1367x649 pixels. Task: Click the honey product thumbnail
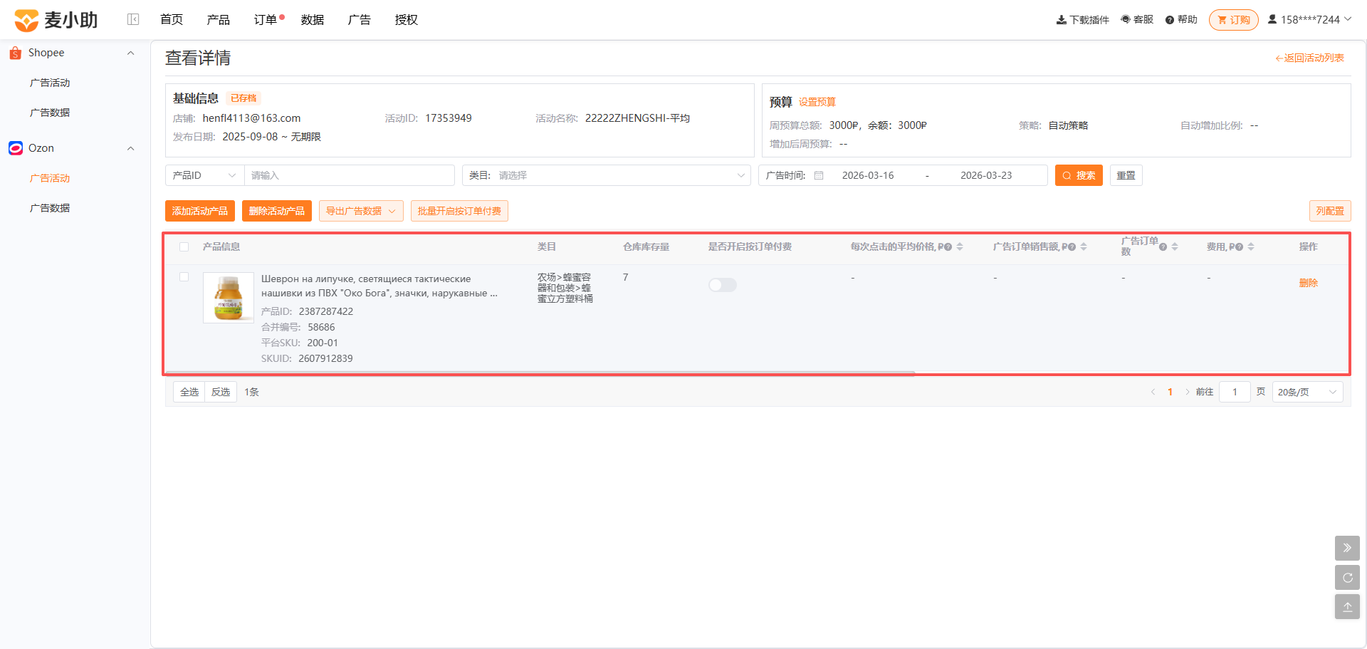click(x=229, y=298)
